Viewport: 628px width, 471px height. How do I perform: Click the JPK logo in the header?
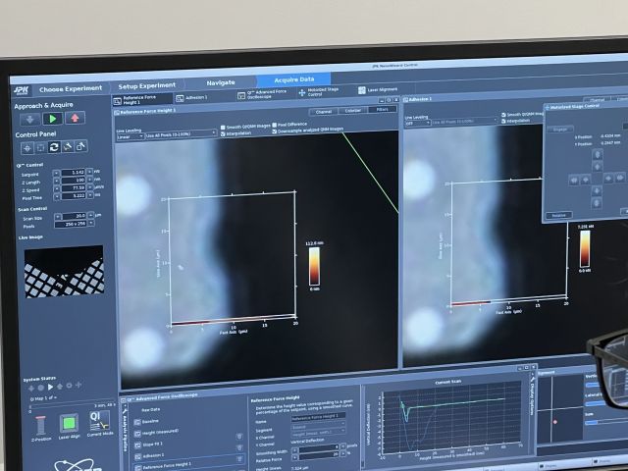(x=21, y=90)
